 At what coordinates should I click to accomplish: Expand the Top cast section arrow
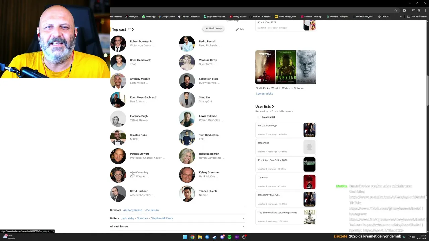coord(133,29)
